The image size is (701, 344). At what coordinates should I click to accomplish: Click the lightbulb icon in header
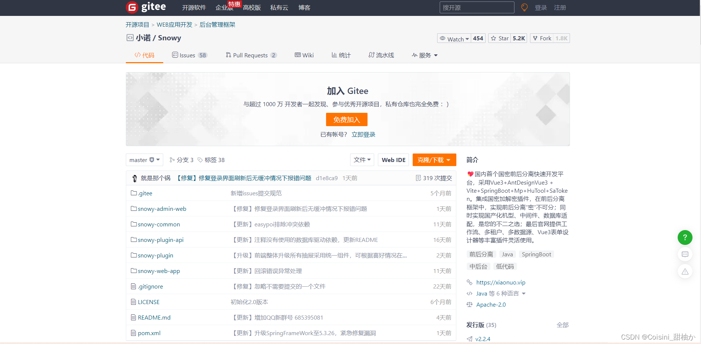(x=524, y=7)
